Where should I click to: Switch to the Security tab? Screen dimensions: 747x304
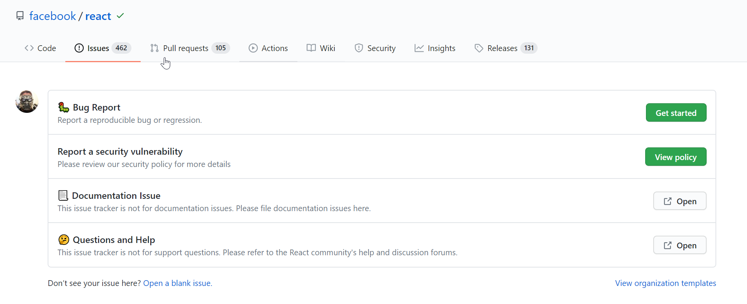[x=375, y=48]
